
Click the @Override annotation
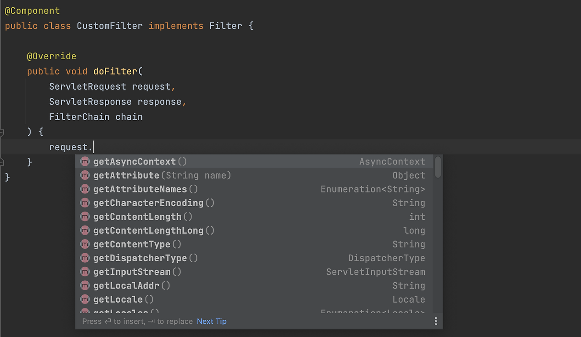click(51, 56)
